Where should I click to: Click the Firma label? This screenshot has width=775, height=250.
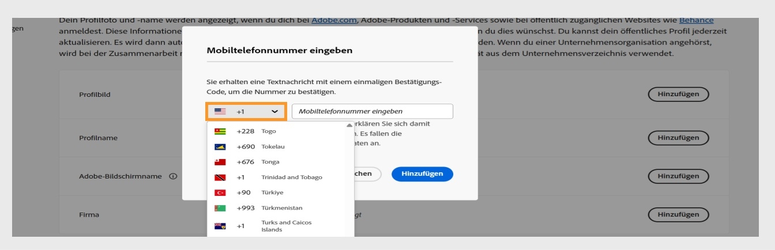[x=89, y=215]
